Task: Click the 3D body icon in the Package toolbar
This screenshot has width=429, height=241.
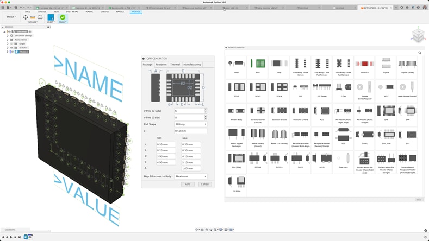Action: (x=40, y=17)
